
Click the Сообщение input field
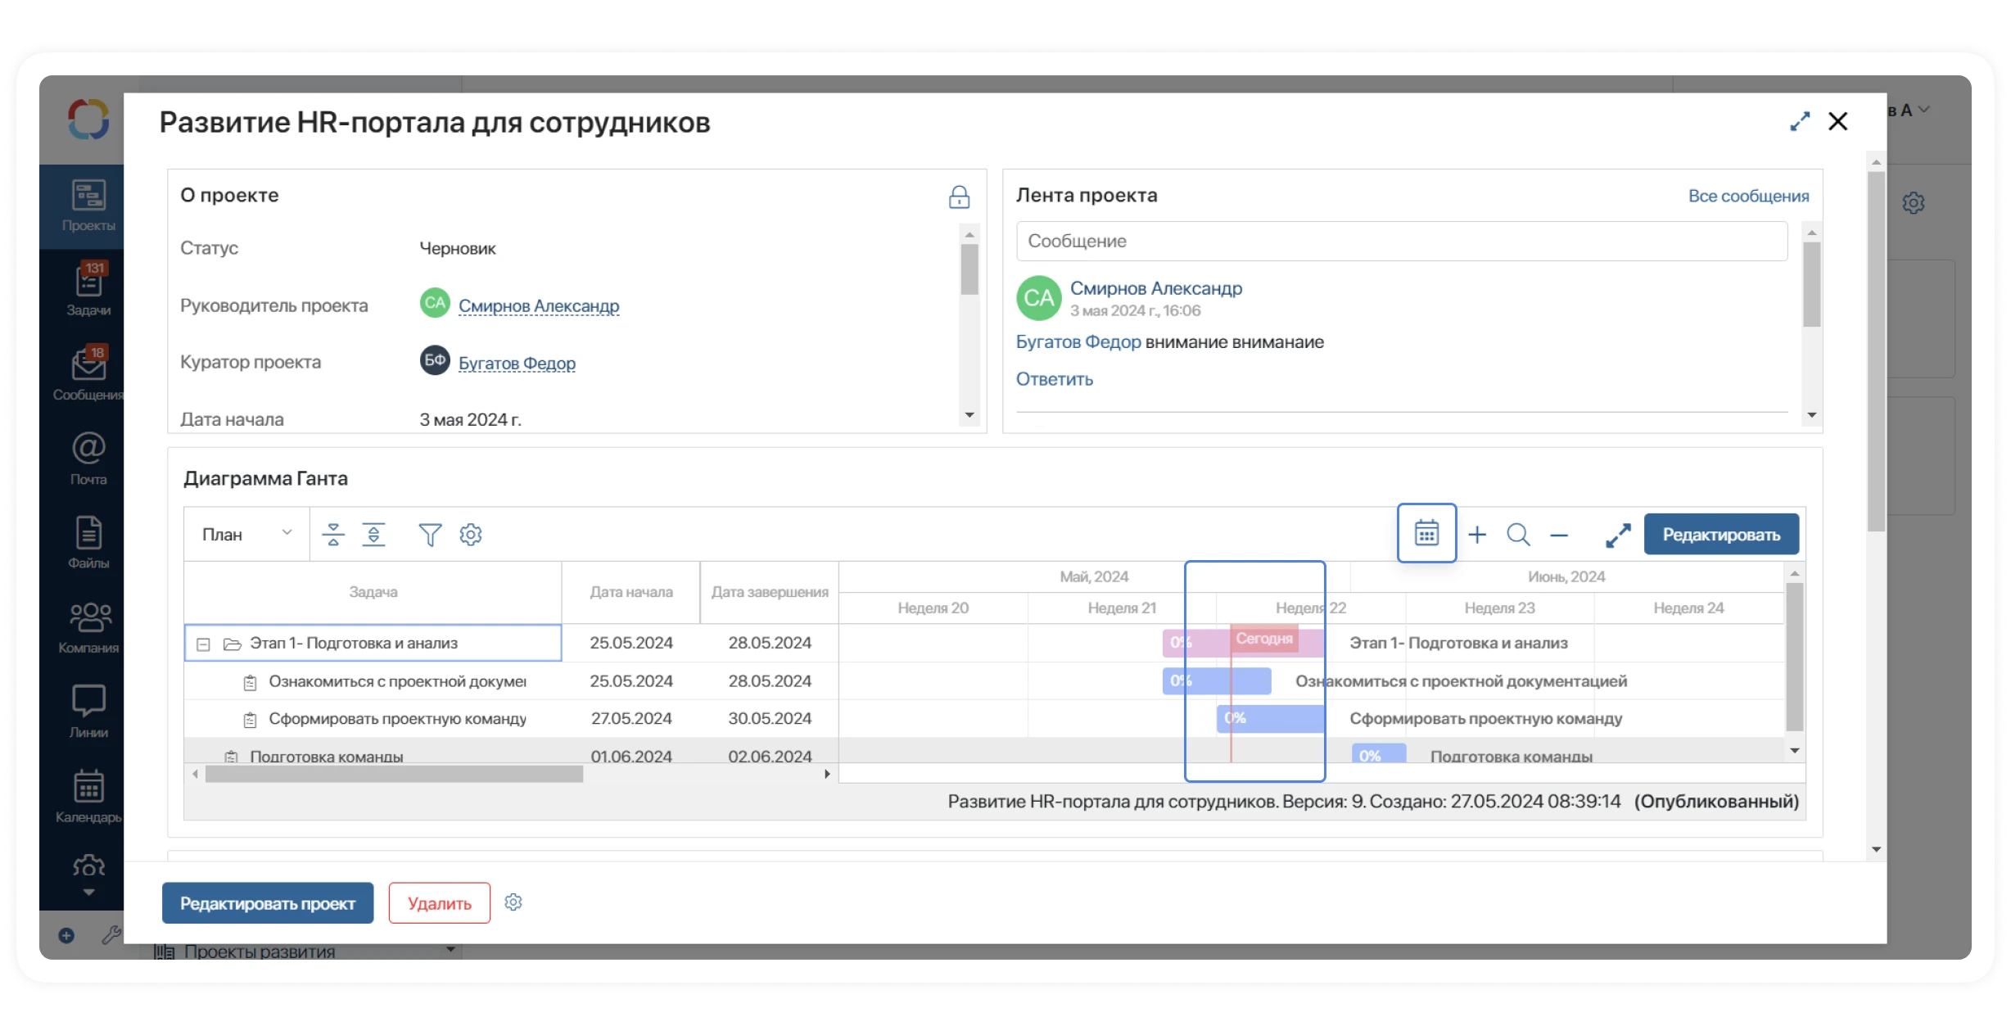click(1401, 242)
